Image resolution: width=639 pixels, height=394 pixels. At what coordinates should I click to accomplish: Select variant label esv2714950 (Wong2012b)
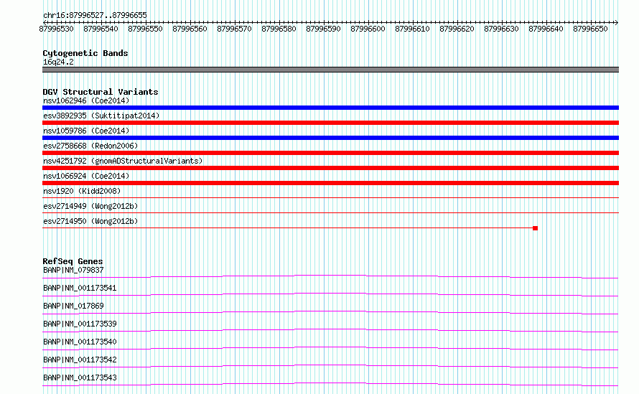90,221
